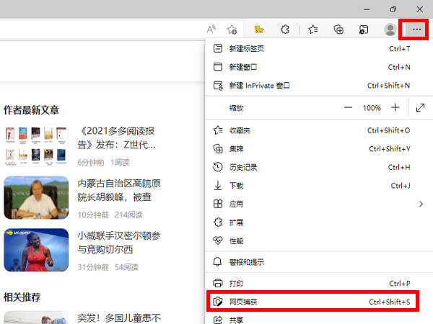Enter full screen via zoom row arrow icon
The height and width of the screenshot is (324, 433).
[x=420, y=108]
